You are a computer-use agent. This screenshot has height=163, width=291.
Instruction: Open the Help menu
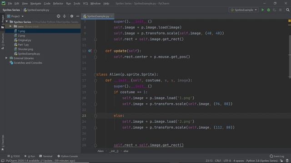coord(106,3)
